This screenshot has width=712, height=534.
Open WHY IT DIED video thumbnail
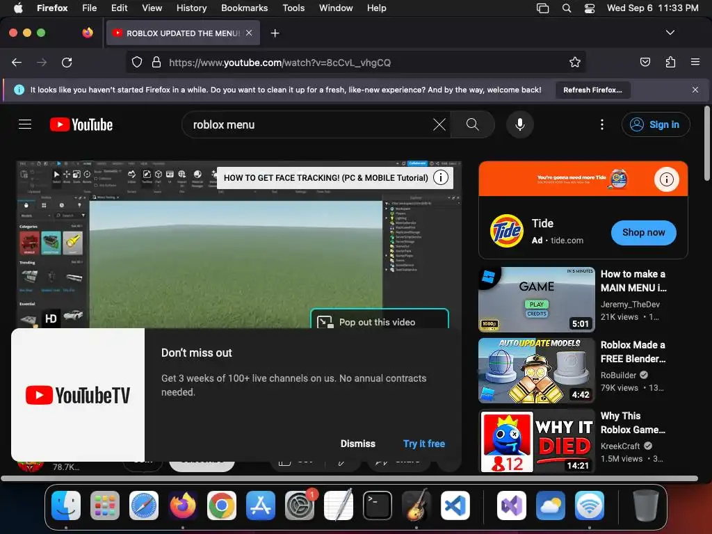coord(537,442)
